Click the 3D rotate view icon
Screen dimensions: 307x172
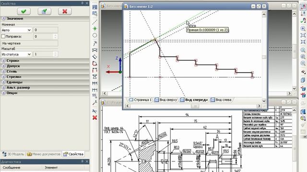pyautogui.click(x=303, y=72)
